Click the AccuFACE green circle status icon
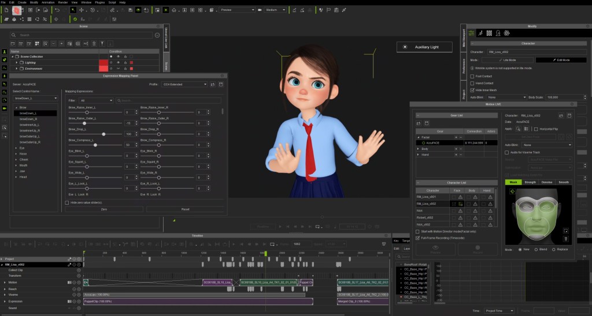592x316 pixels. [x=424, y=143]
